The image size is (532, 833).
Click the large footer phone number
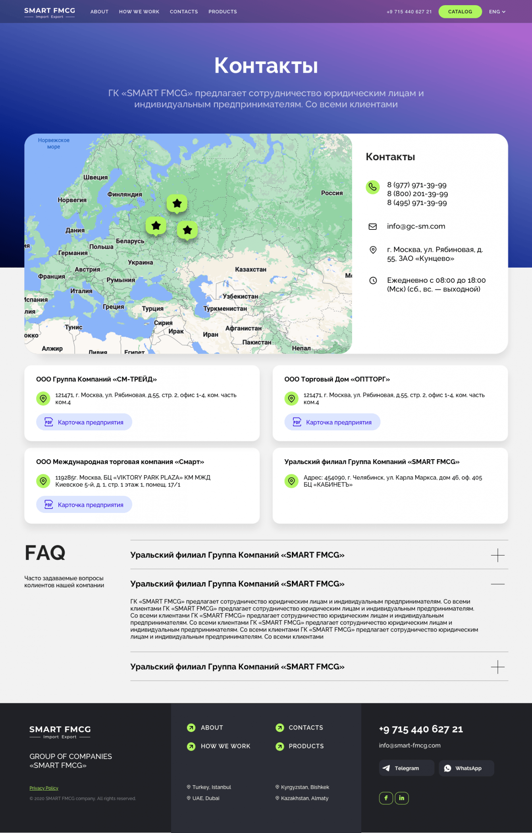click(421, 729)
